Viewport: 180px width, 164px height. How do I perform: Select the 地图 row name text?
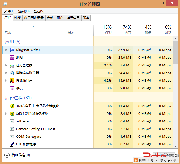[19, 58]
